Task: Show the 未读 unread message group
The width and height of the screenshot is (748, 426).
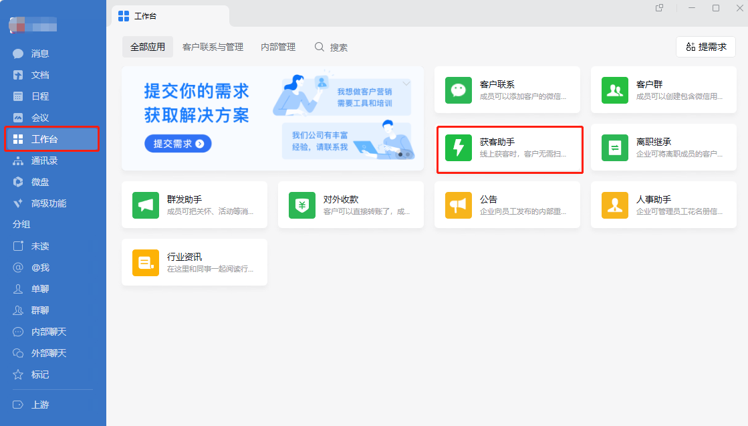Action: tap(40, 246)
